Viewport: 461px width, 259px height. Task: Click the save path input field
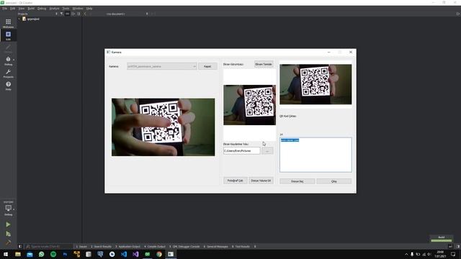point(242,151)
